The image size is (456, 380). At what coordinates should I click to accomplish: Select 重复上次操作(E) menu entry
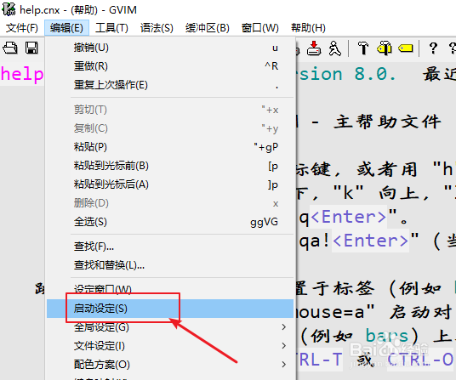coord(170,85)
